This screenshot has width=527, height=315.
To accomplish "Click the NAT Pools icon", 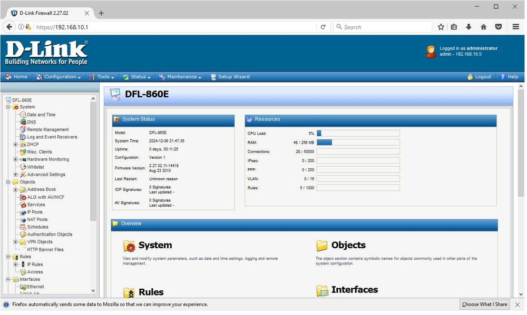I will [23, 220].
